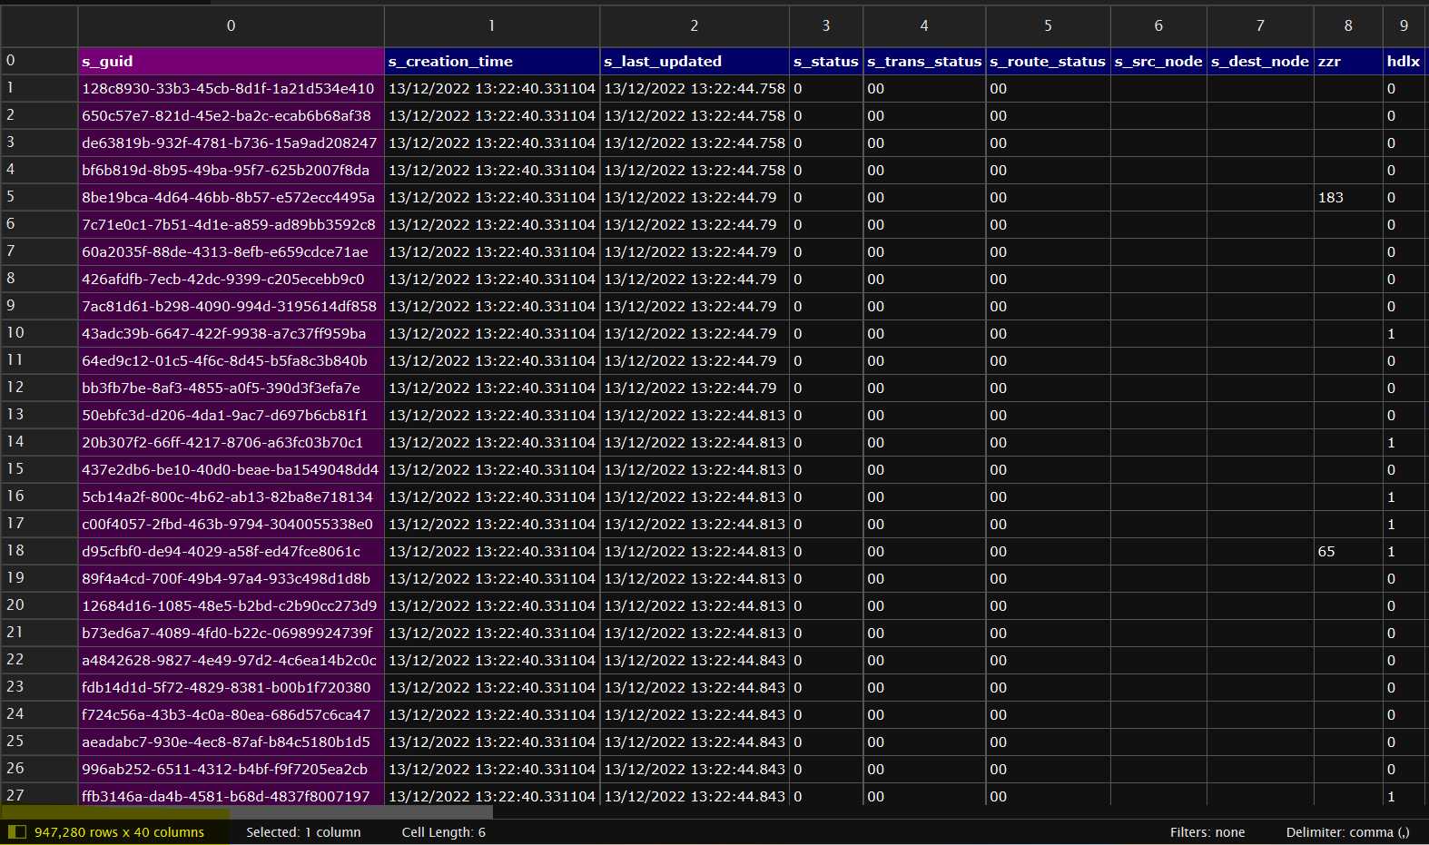
Task: Select column index header 9
Action: (x=1404, y=26)
